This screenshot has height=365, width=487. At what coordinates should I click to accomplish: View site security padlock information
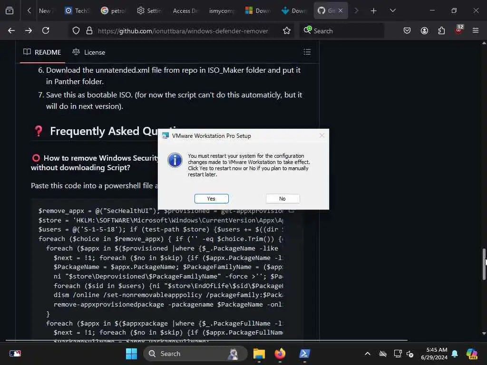[x=89, y=30]
